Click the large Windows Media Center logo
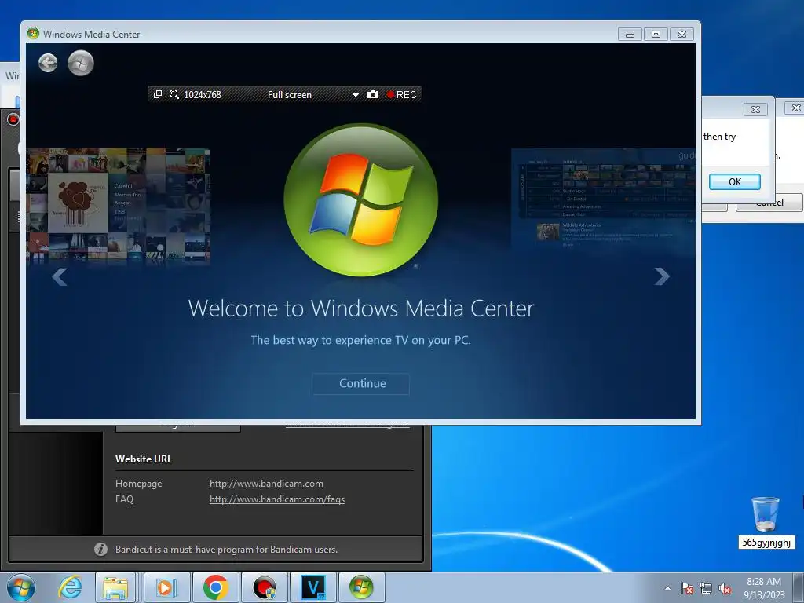Screen dimensions: 804x603 pyautogui.click(x=361, y=199)
